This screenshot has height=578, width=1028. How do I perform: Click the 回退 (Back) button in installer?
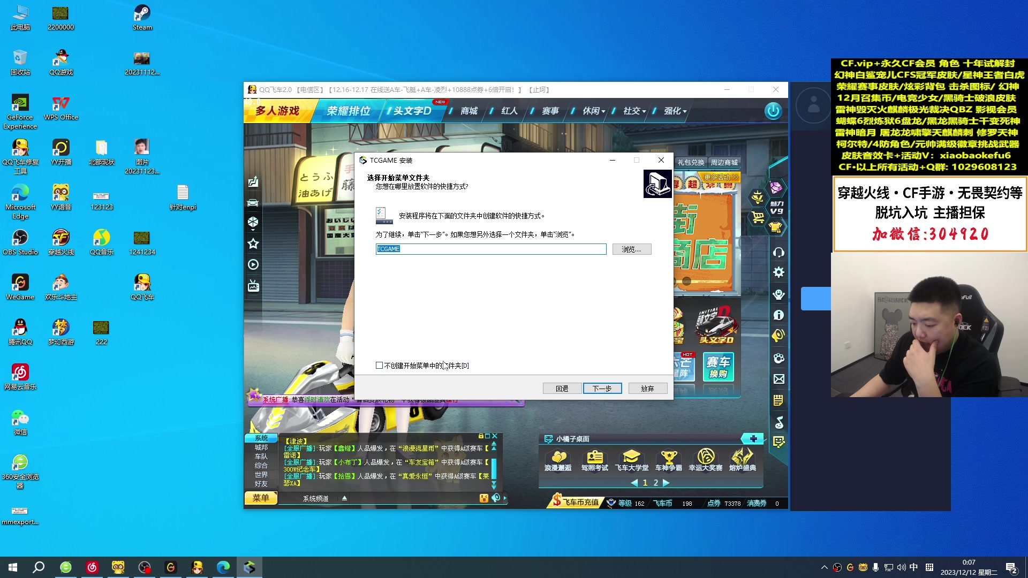pyautogui.click(x=562, y=389)
